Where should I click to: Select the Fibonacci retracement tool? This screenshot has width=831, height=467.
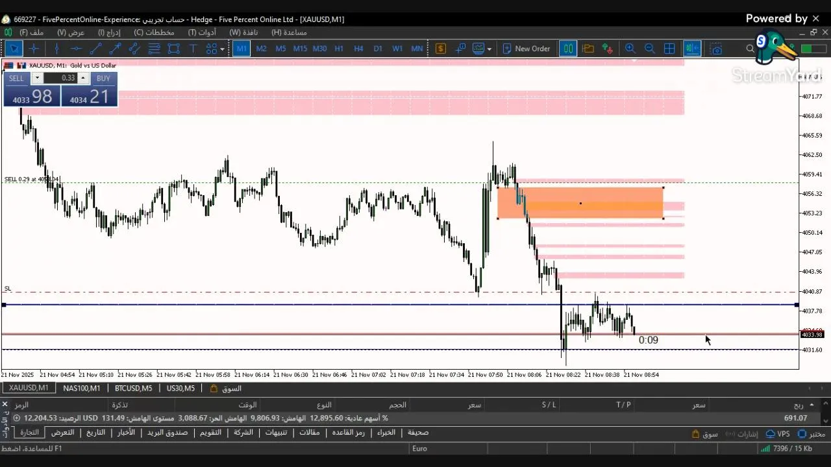(x=154, y=49)
